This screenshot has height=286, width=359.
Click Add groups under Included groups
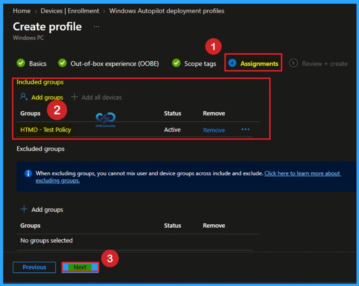[x=47, y=98]
